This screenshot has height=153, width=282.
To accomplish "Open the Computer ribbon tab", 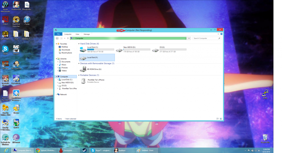I will click(x=68, y=34).
